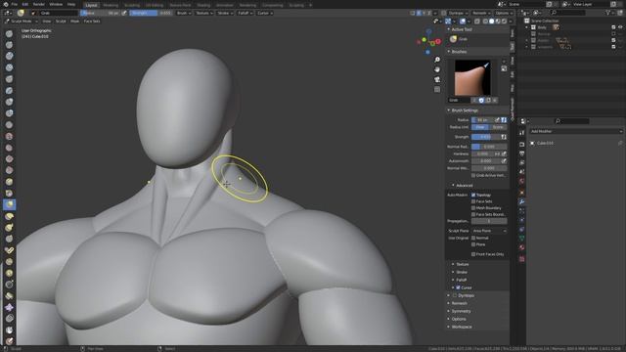Toggle the Grab Active Vertex checkbox
This screenshot has height=352, width=626.
(473, 175)
